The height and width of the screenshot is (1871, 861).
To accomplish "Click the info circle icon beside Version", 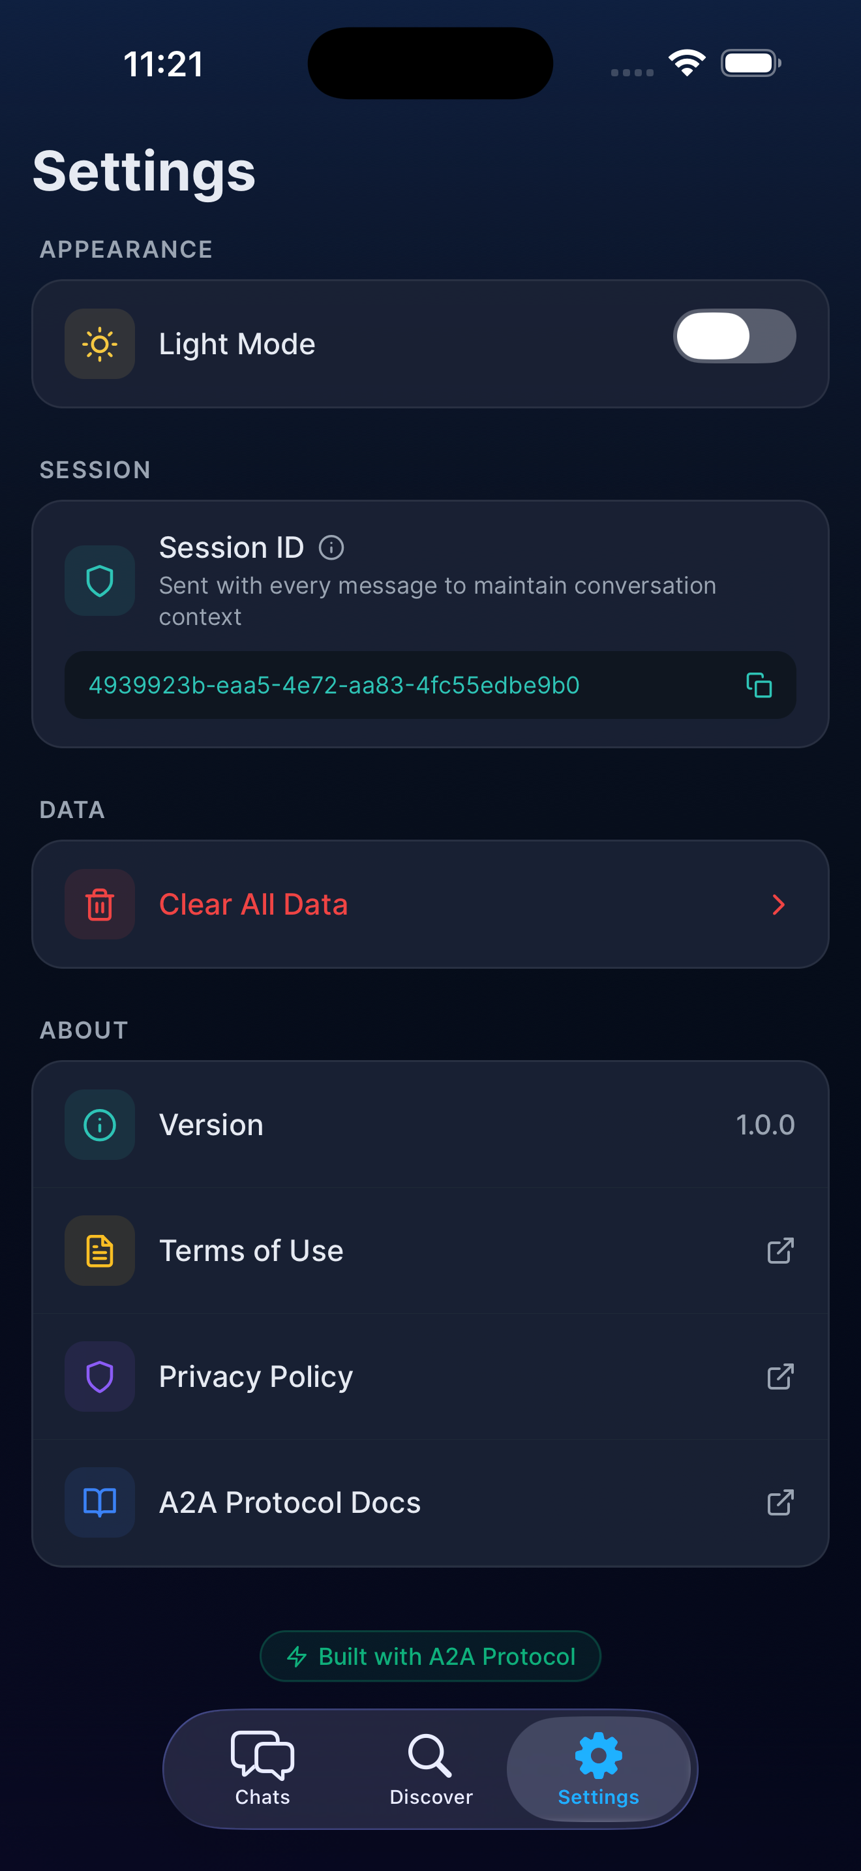I will click(99, 1124).
